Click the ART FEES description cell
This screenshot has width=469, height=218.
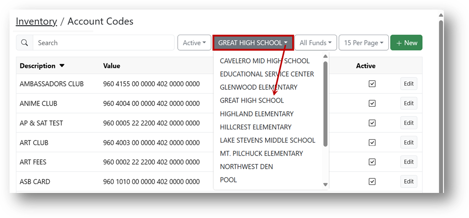coord(33,162)
